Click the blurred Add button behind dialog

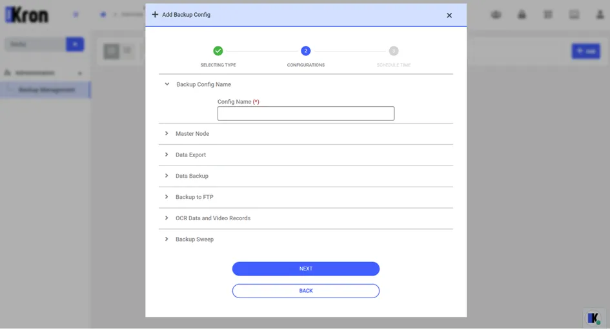586,51
